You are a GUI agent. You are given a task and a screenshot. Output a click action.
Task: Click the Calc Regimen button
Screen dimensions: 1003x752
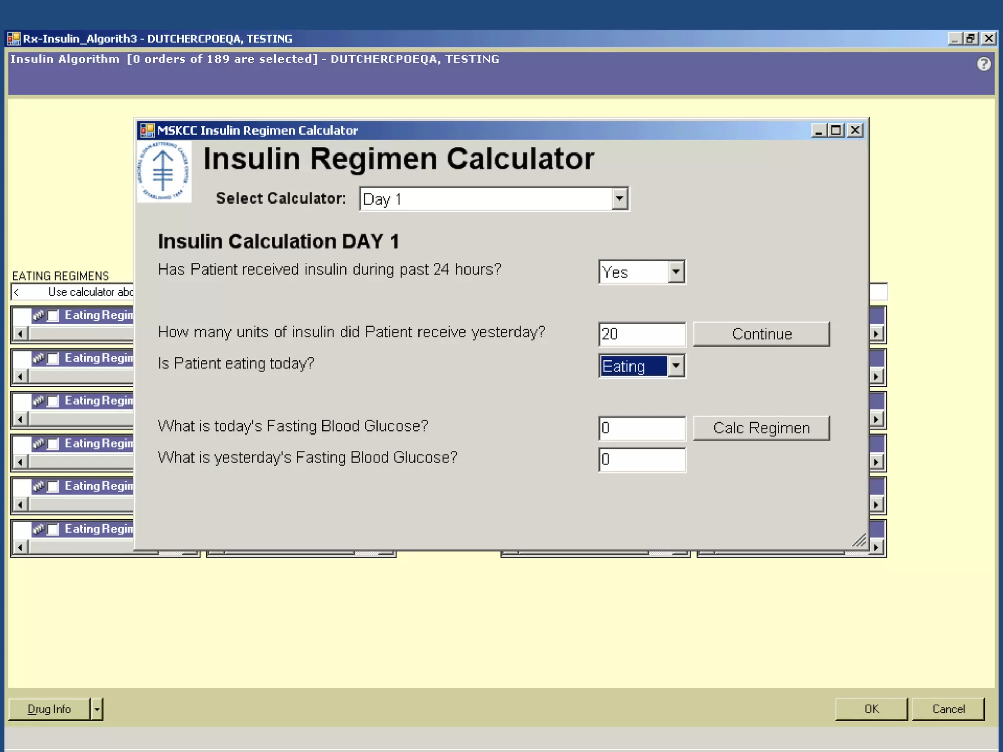(x=762, y=428)
